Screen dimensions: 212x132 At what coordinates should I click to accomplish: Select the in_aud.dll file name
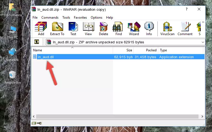[x=46, y=57]
